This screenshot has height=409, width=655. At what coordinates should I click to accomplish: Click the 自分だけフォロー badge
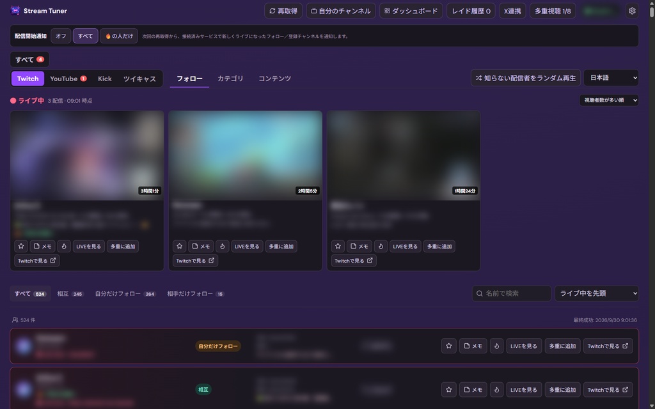218,346
